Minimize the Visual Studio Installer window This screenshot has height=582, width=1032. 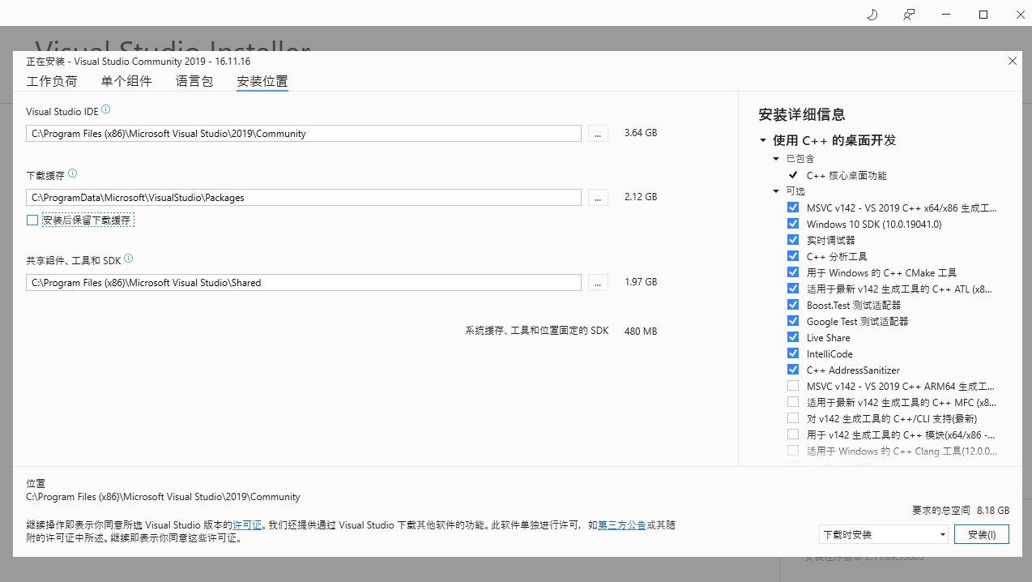[946, 15]
